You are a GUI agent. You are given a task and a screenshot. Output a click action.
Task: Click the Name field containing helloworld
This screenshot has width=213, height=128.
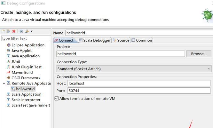click(139, 33)
